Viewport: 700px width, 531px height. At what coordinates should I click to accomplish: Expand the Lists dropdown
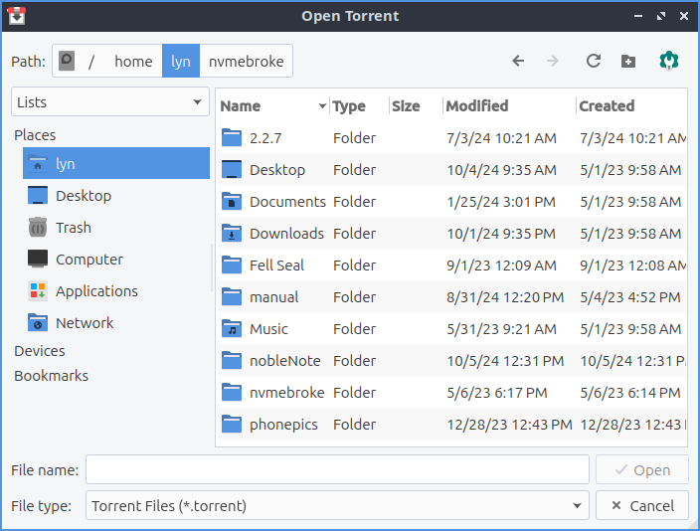coord(109,102)
